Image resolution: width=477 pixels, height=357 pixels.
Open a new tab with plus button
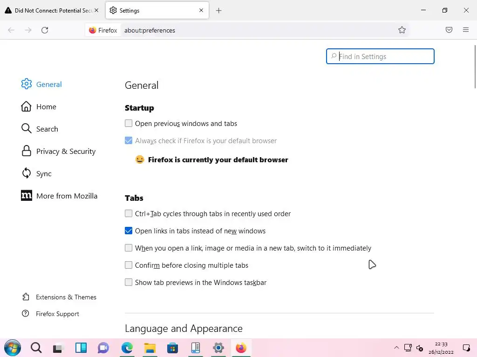point(219,11)
